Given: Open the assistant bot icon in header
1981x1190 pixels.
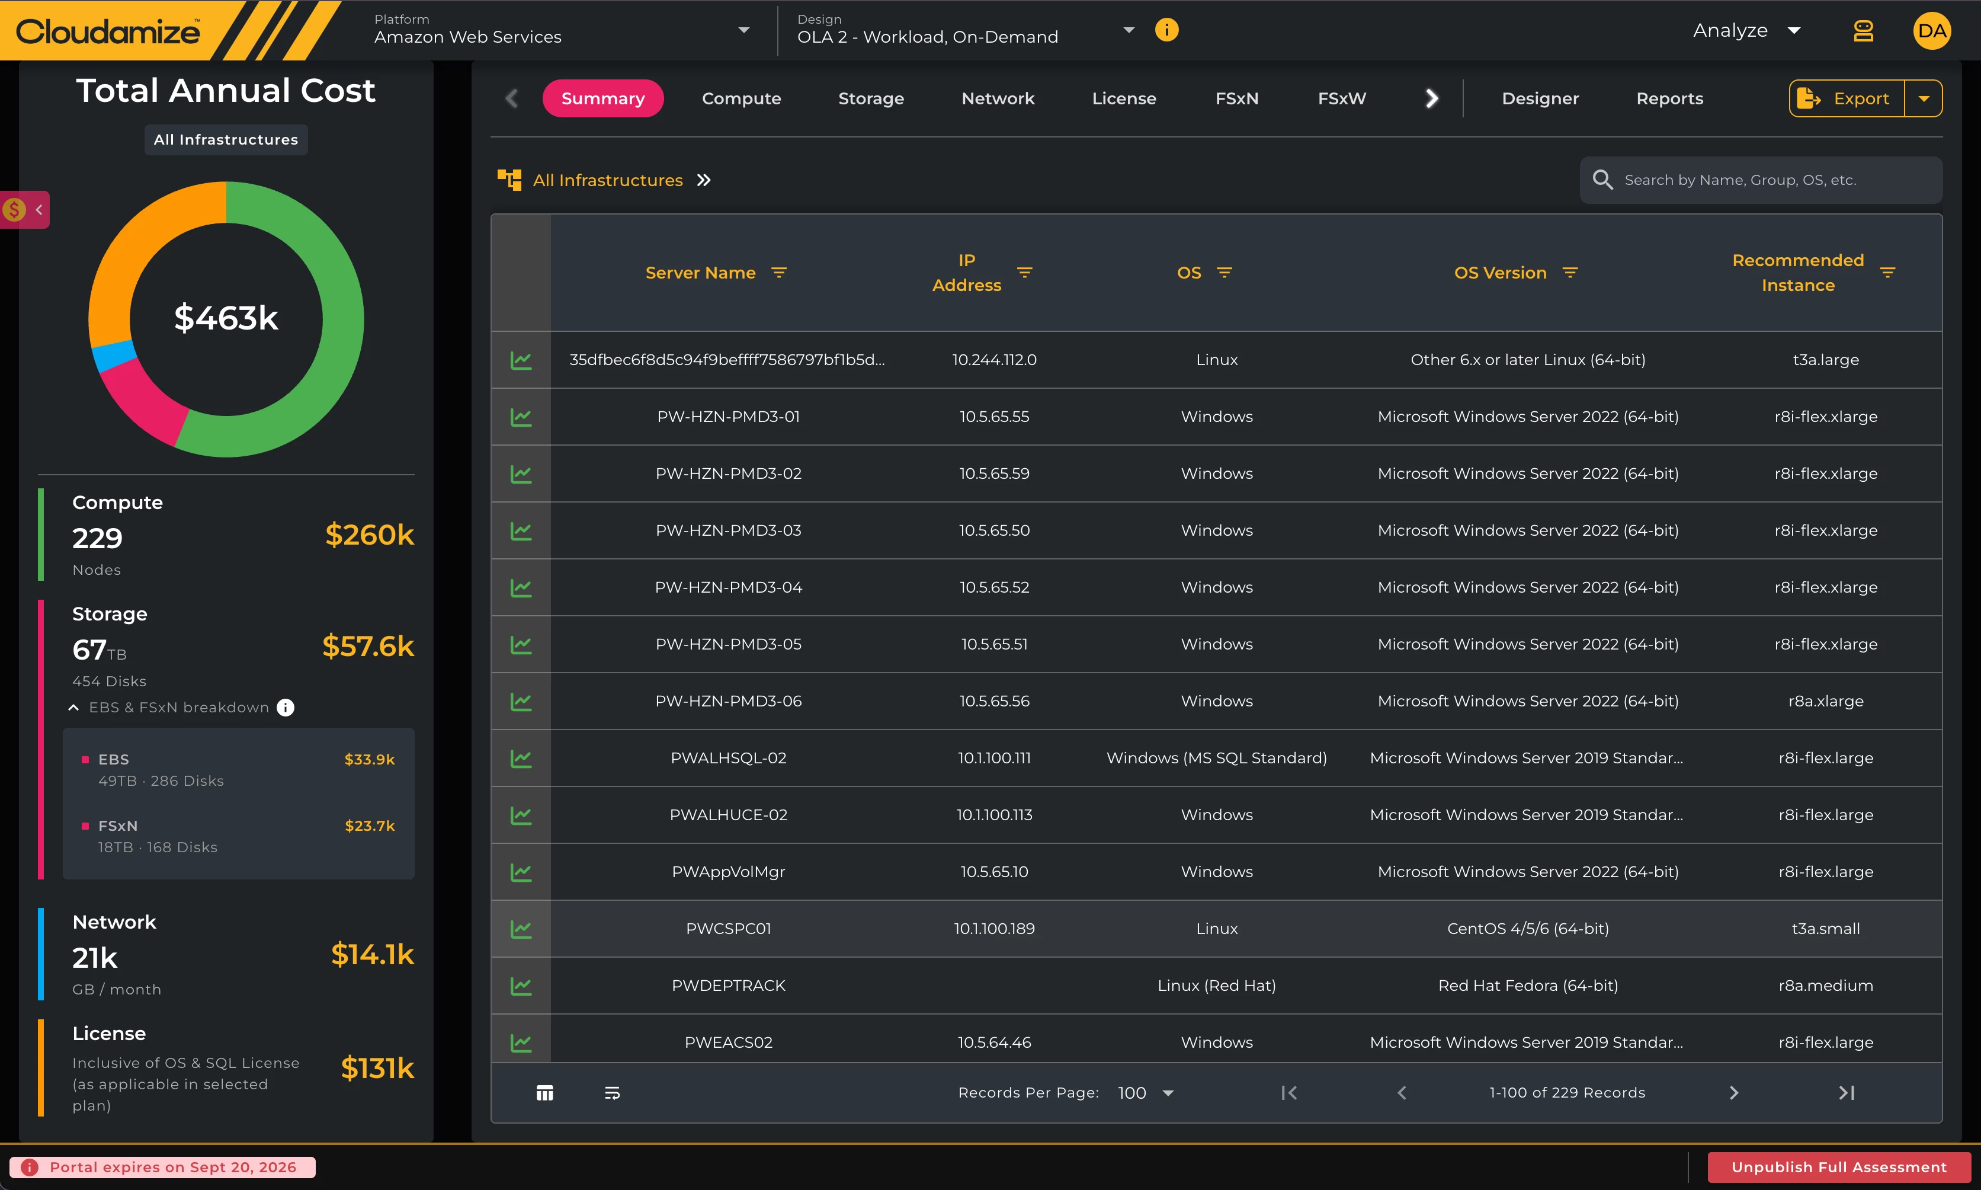Looking at the screenshot, I should (1863, 30).
